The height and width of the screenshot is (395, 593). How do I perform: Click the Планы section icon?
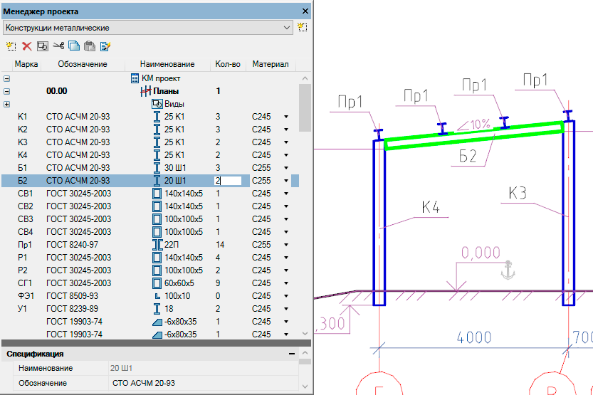[146, 91]
